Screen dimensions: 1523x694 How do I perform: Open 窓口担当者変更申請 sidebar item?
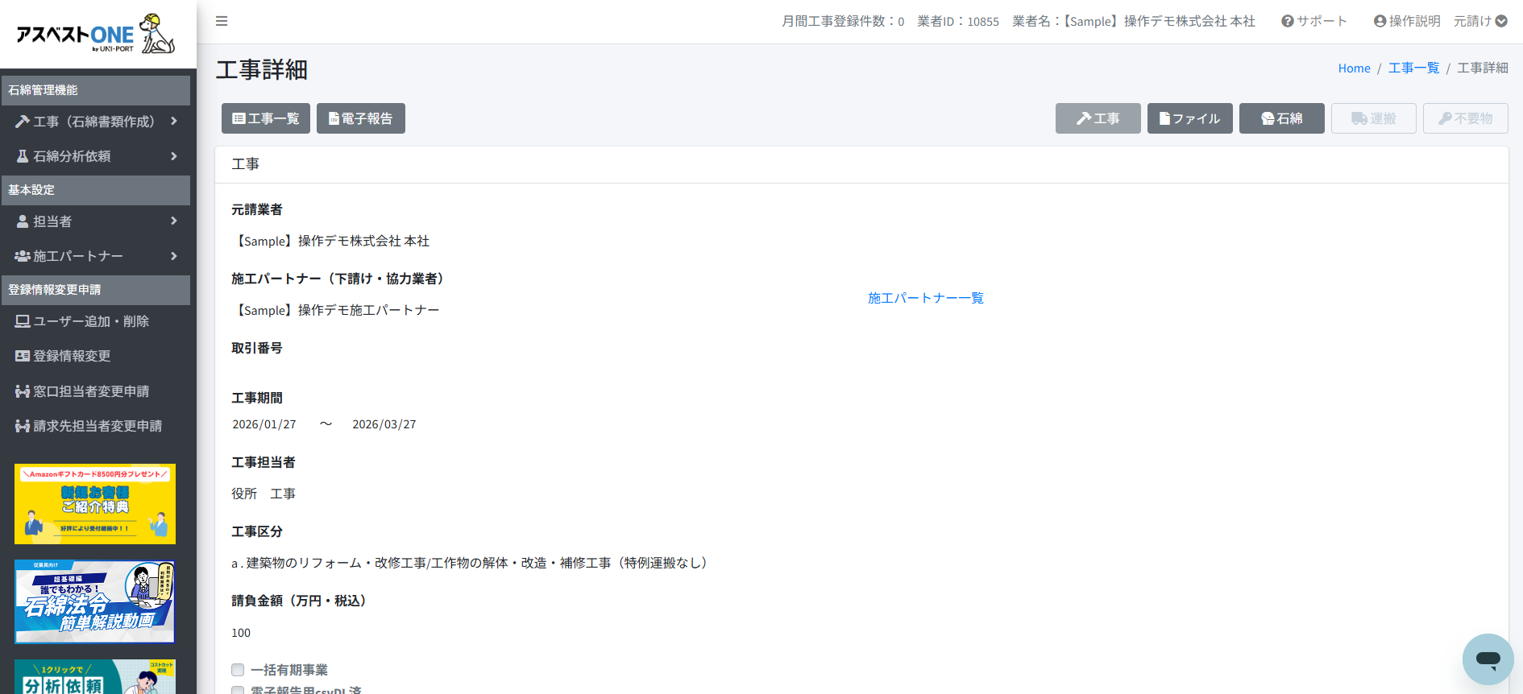(x=90, y=391)
